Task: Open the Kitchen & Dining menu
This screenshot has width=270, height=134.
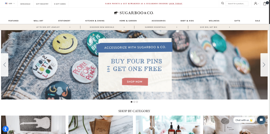Action: (95, 21)
